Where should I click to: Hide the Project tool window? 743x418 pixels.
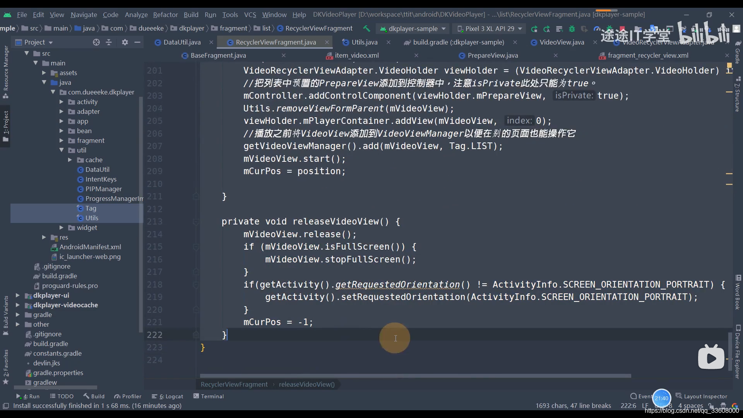pyautogui.click(x=137, y=42)
